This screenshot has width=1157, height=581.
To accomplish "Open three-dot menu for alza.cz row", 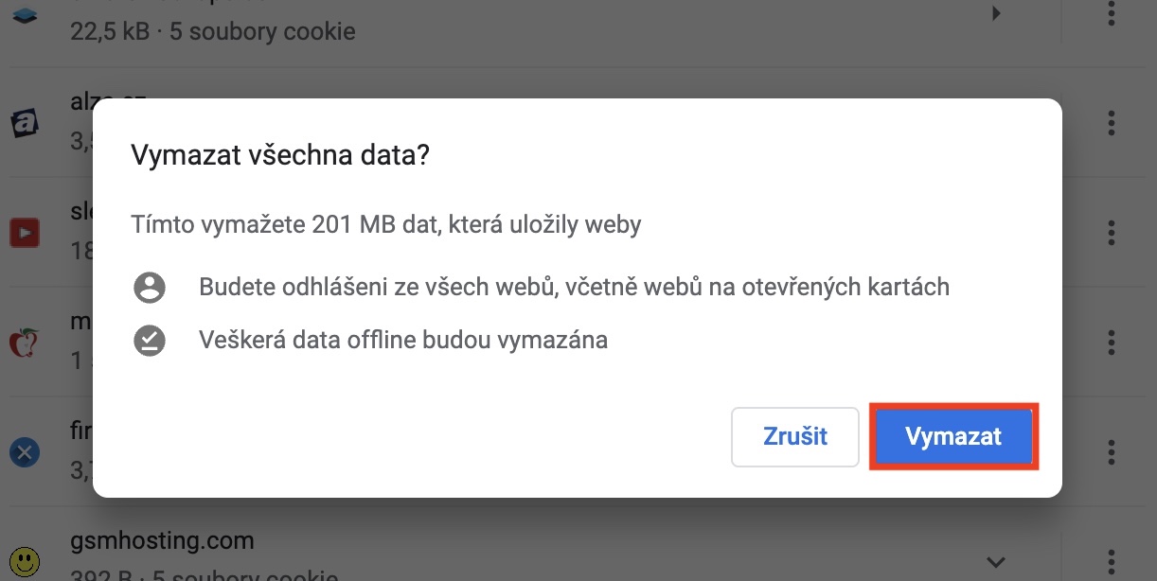I will (x=1112, y=123).
